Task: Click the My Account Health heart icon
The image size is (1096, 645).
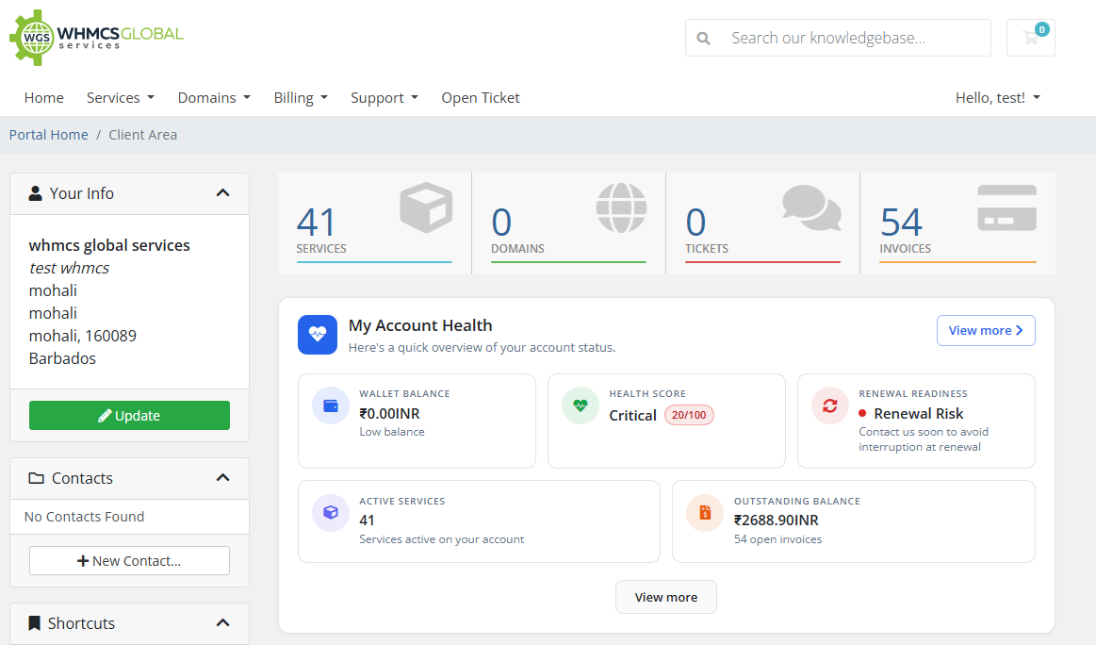Action: (318, 335)
